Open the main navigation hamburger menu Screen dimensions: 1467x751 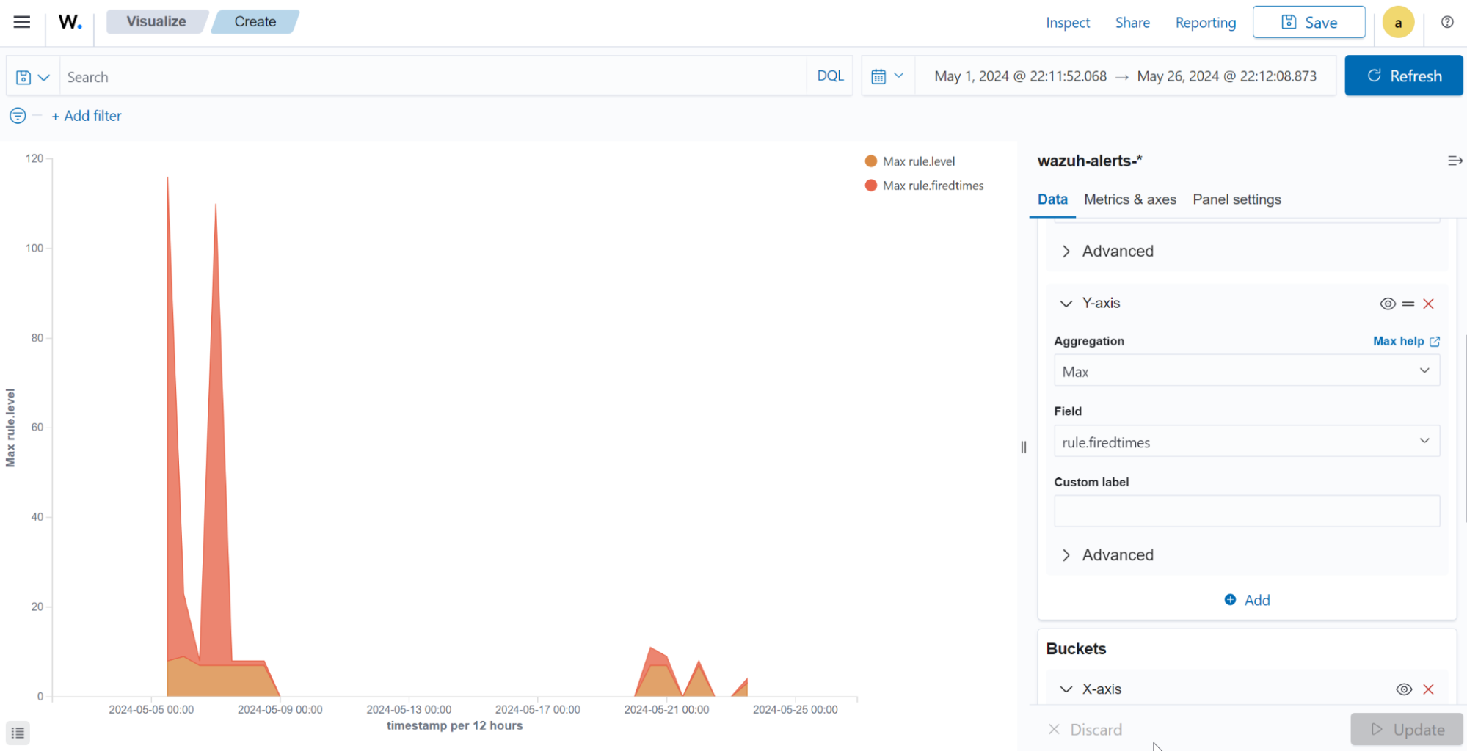point(21,21)
